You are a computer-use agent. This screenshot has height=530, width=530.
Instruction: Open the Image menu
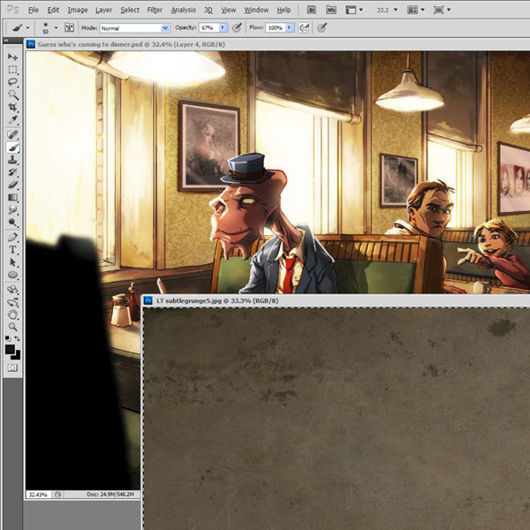click(x=78, y=10)
